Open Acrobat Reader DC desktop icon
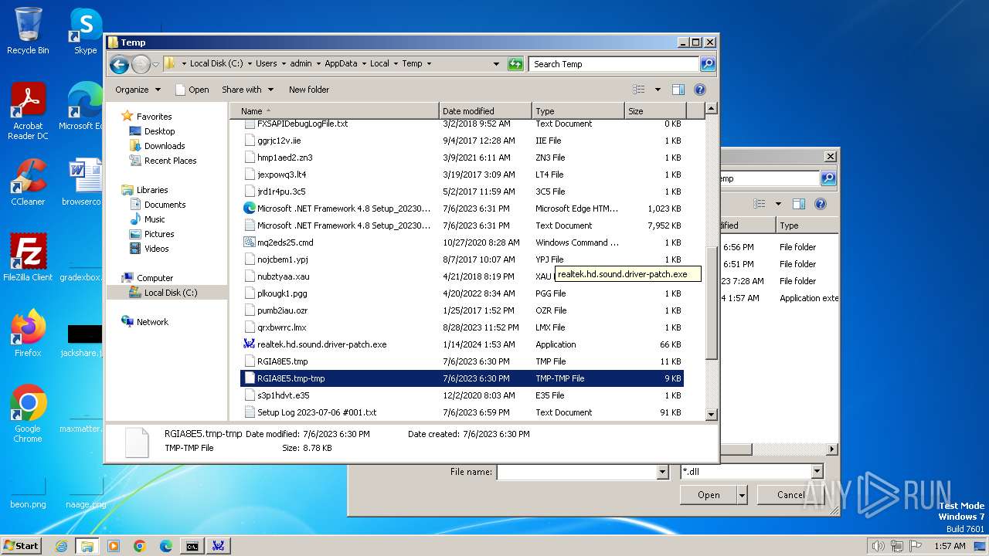 (28, 111)
